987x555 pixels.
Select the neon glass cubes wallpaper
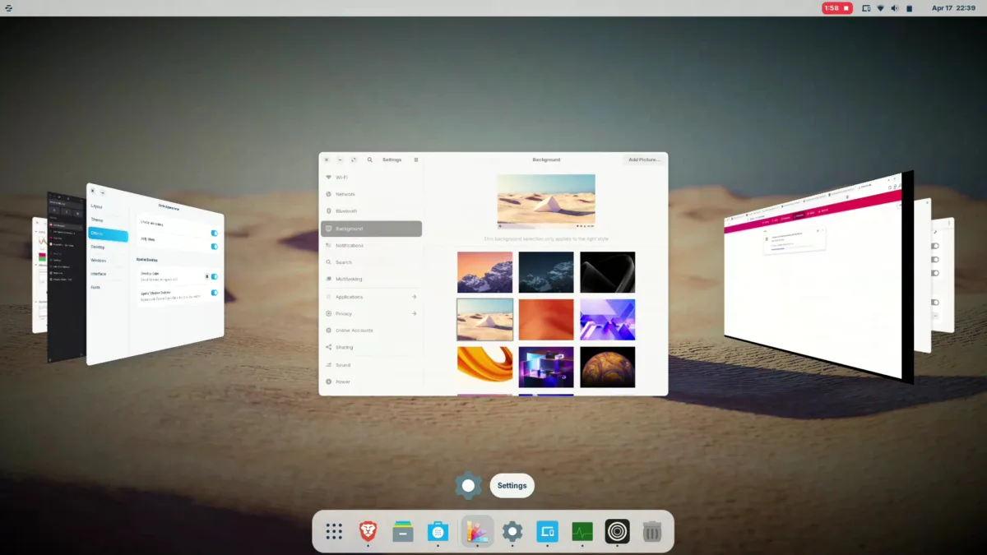click(x=546, y=367)
